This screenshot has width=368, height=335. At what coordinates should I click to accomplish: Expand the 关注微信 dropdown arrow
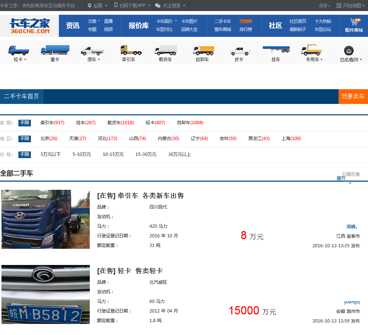click(x=184, y=6)
